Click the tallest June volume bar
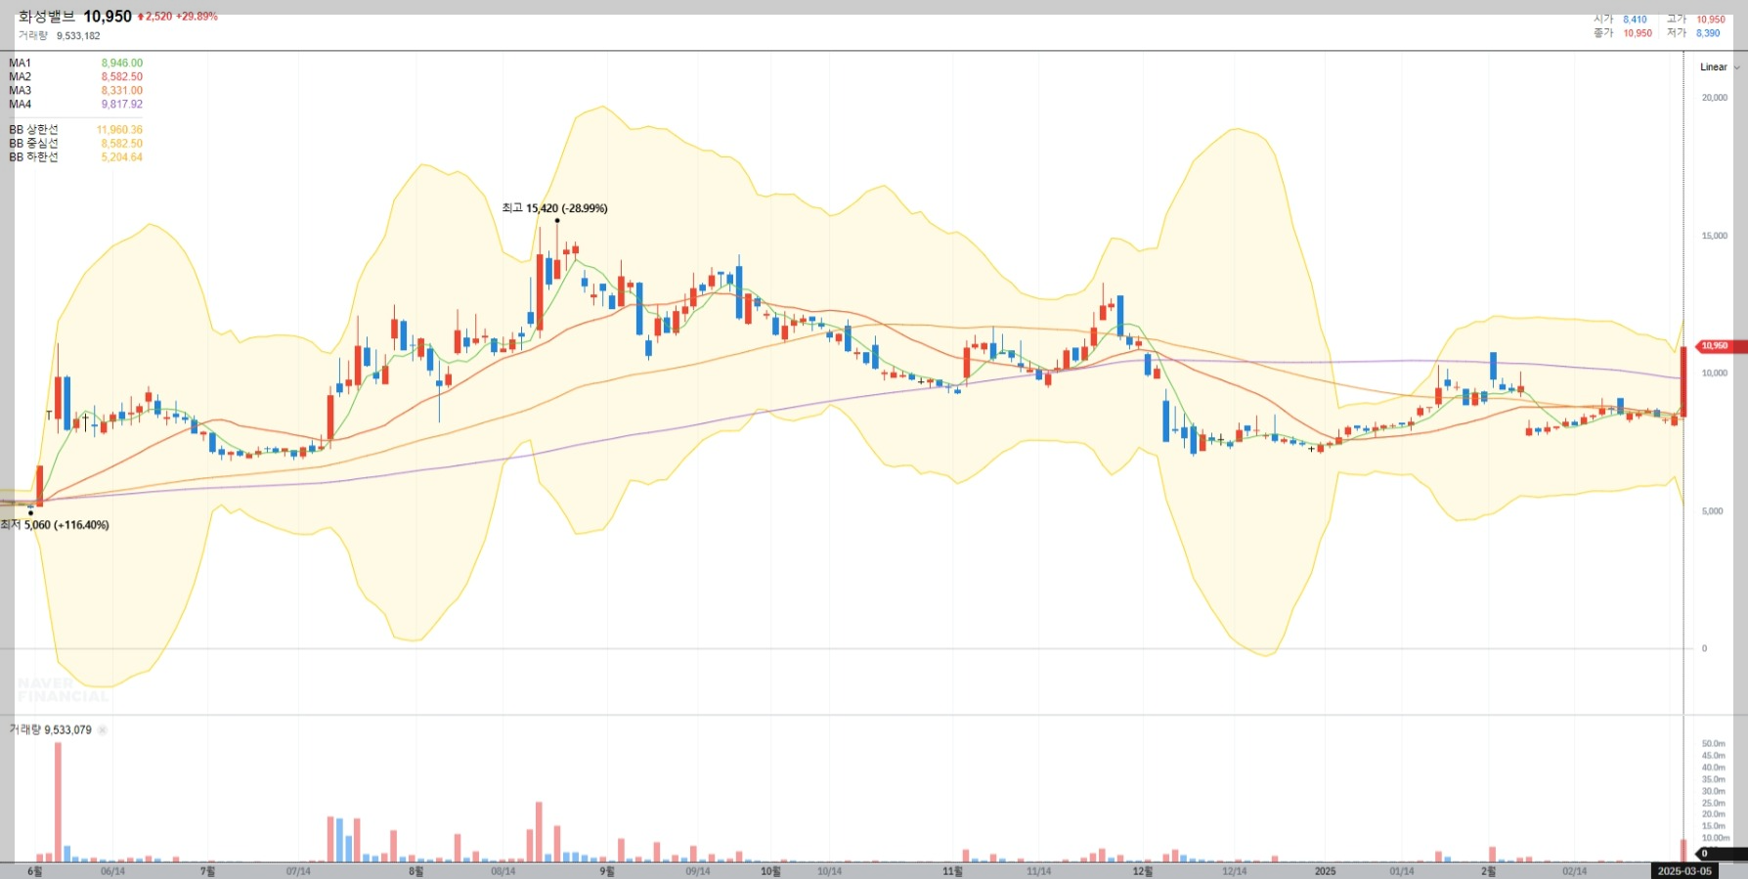 pyautogui.click(x=58, y=802)
